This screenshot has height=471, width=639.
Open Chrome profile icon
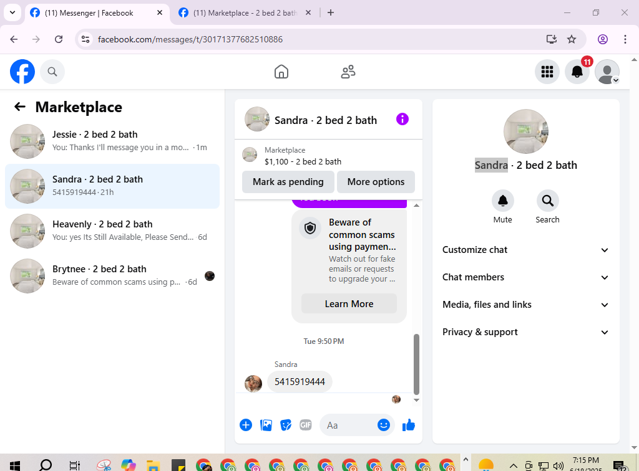[603, 39]
